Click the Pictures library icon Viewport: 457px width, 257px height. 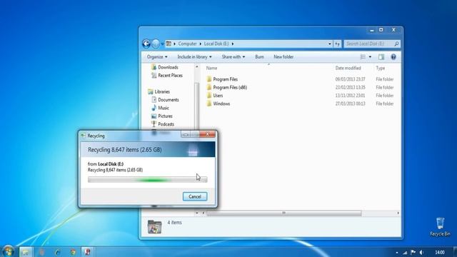click(154, 116)
